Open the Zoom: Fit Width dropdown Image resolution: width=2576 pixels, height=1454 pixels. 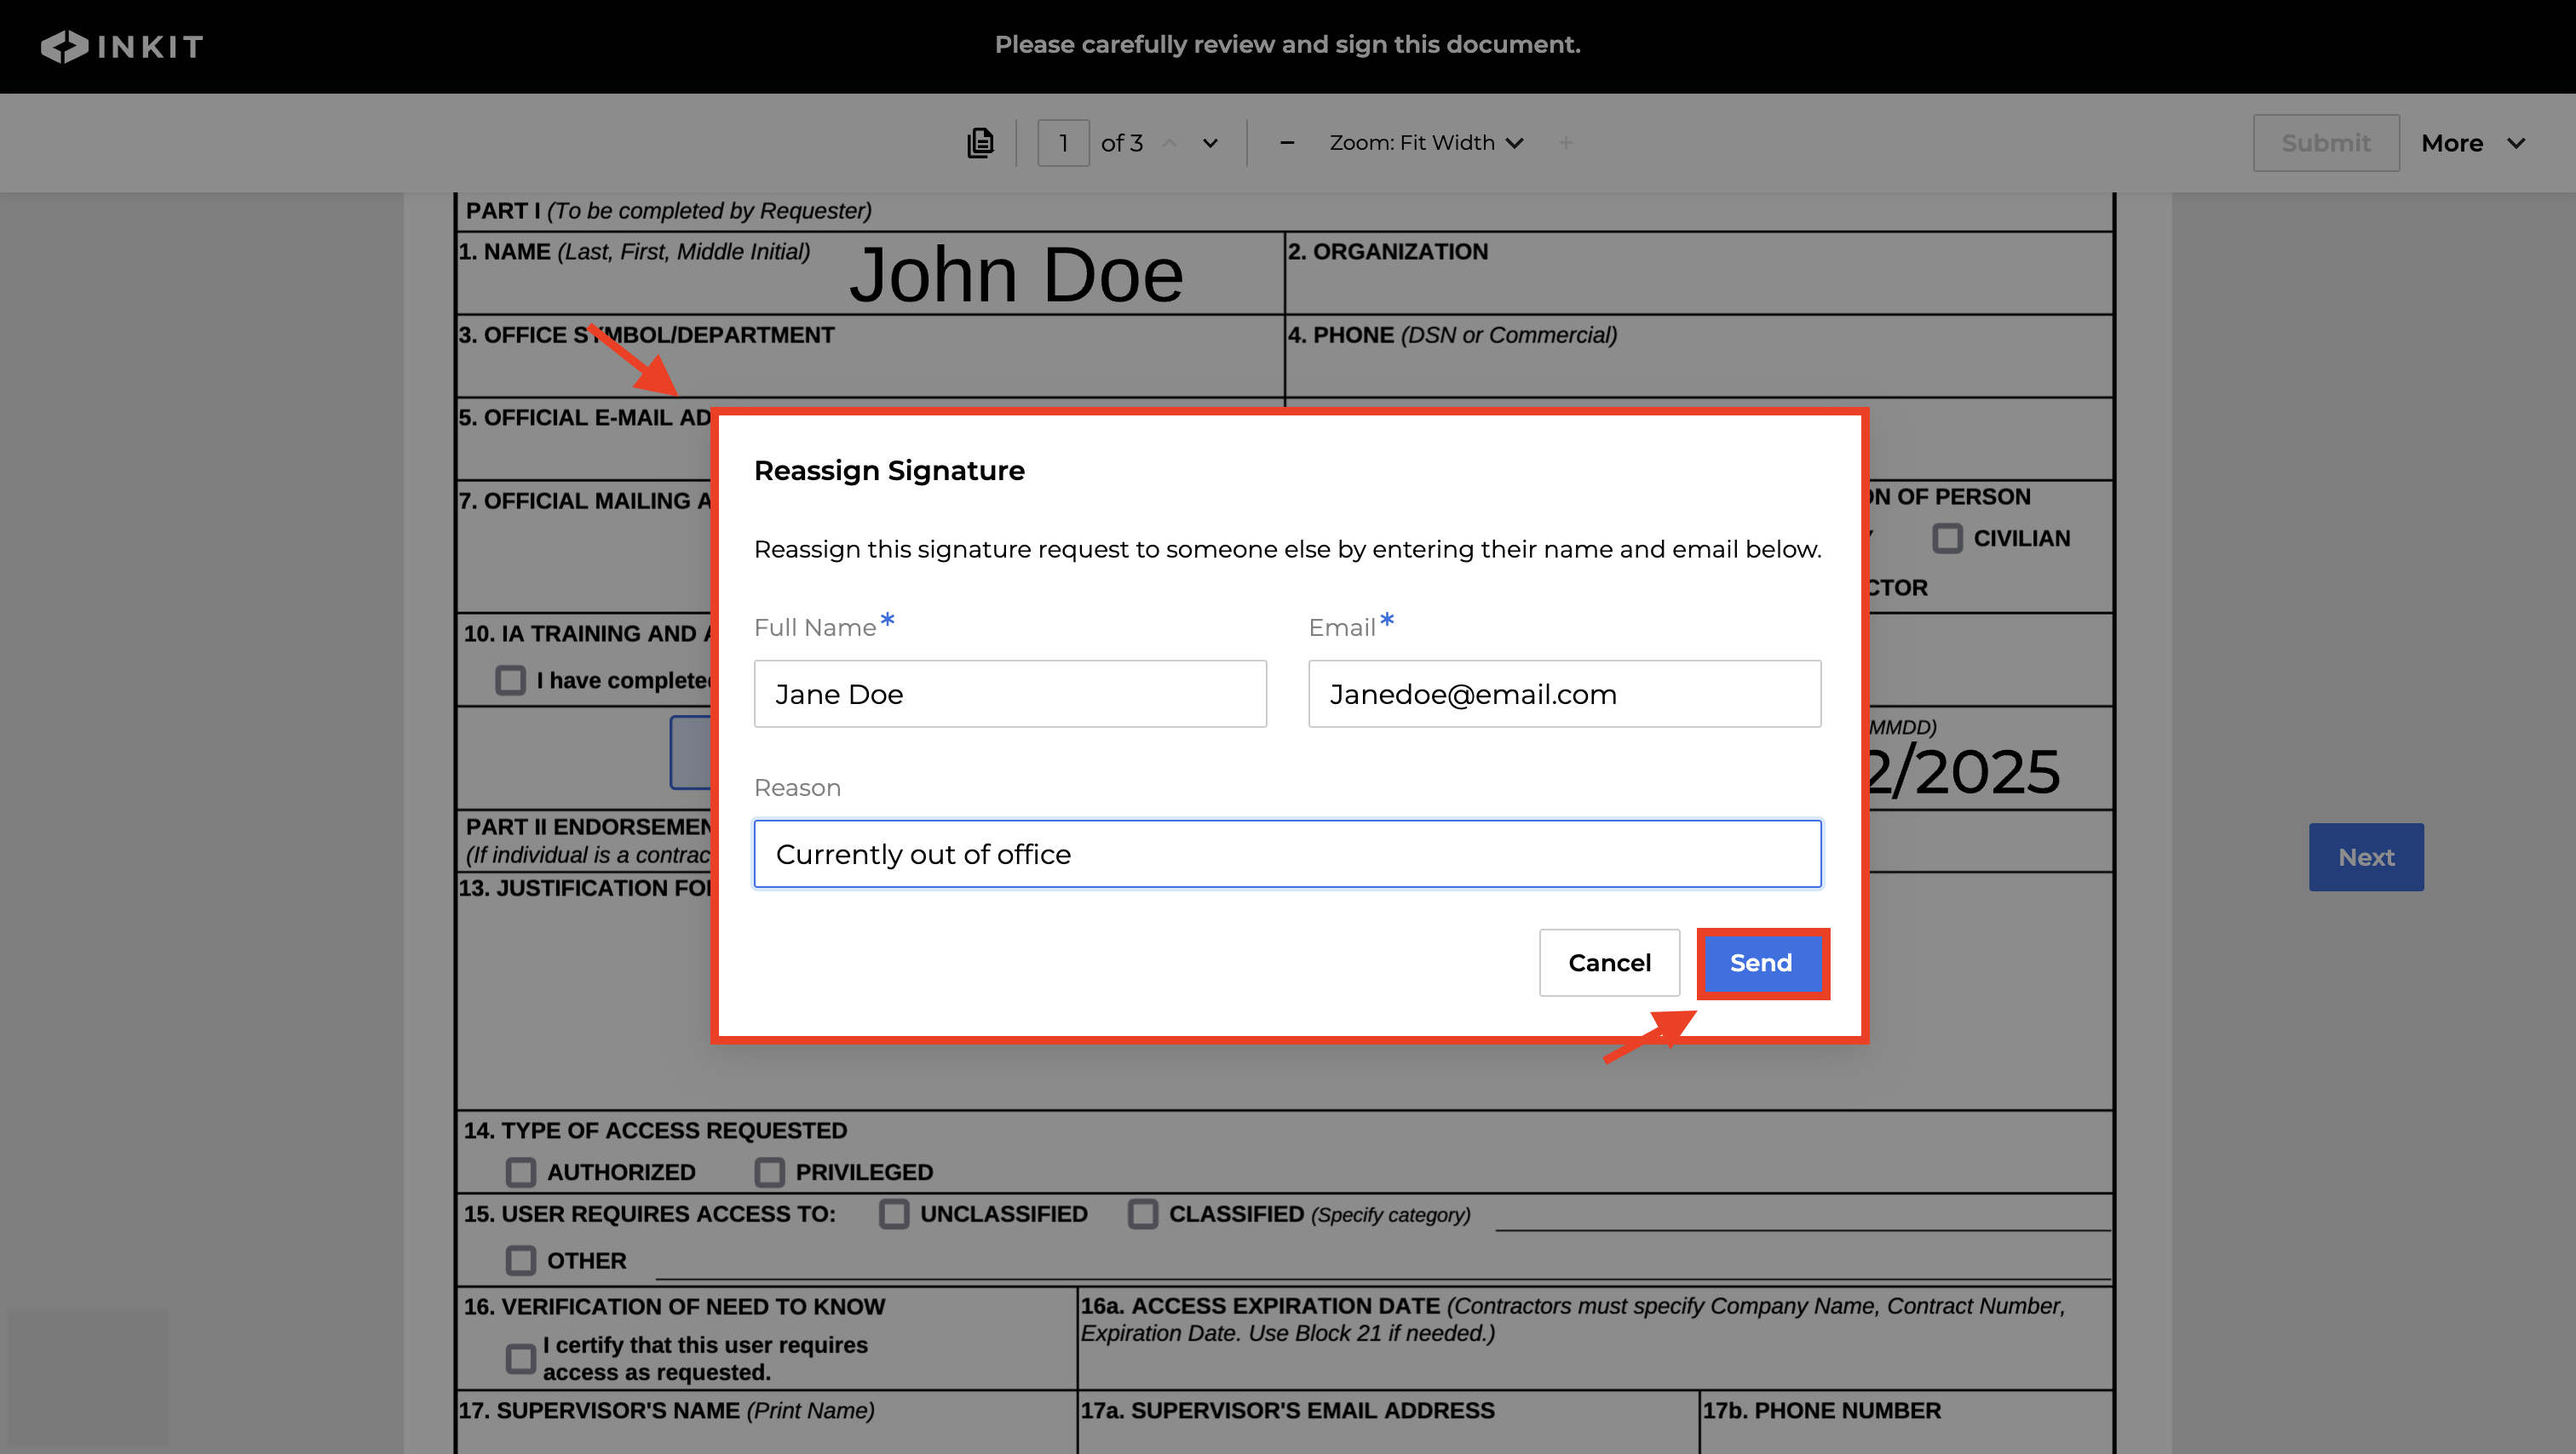pos(1426,143)
